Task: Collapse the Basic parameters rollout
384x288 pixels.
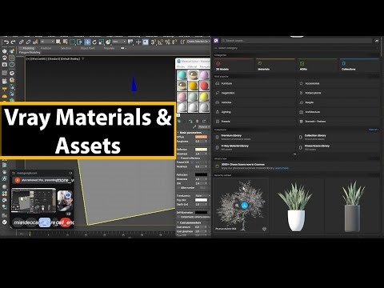Action: (x=190, y=133)
